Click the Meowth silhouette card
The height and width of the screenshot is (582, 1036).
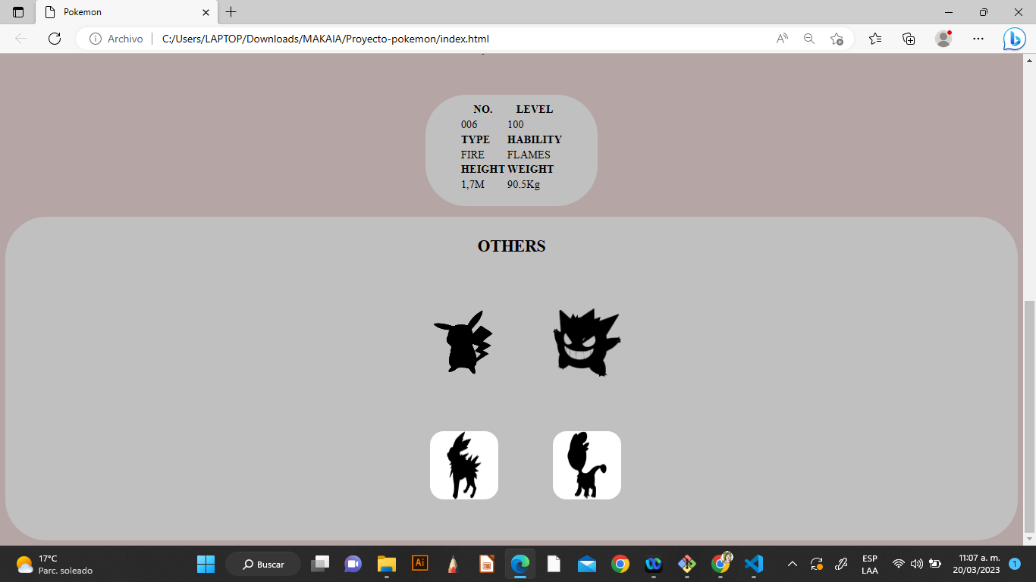tap(587, 465)
